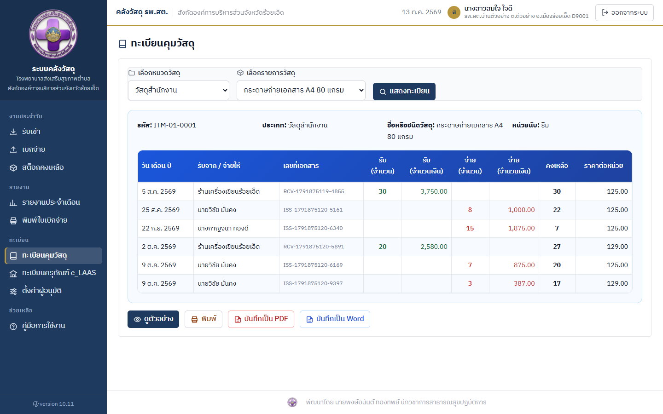Click the ดูตัวอย่าง preview button
The image size is (663, 414).
point(153,319)
